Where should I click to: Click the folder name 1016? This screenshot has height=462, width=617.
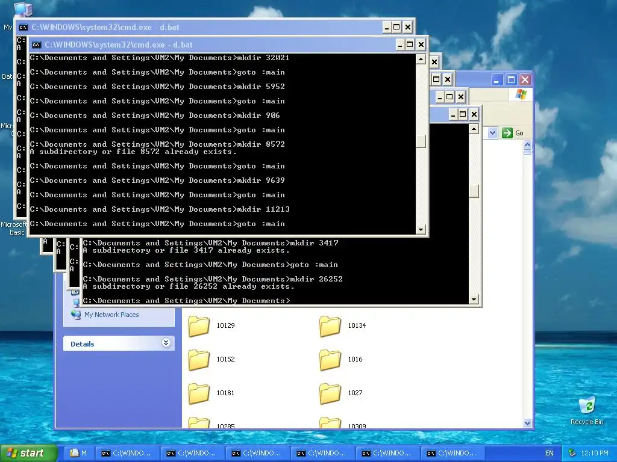355,360
